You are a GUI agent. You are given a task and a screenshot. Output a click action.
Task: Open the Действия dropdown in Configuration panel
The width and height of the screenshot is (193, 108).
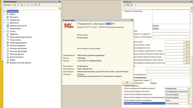tap(8, 5)
